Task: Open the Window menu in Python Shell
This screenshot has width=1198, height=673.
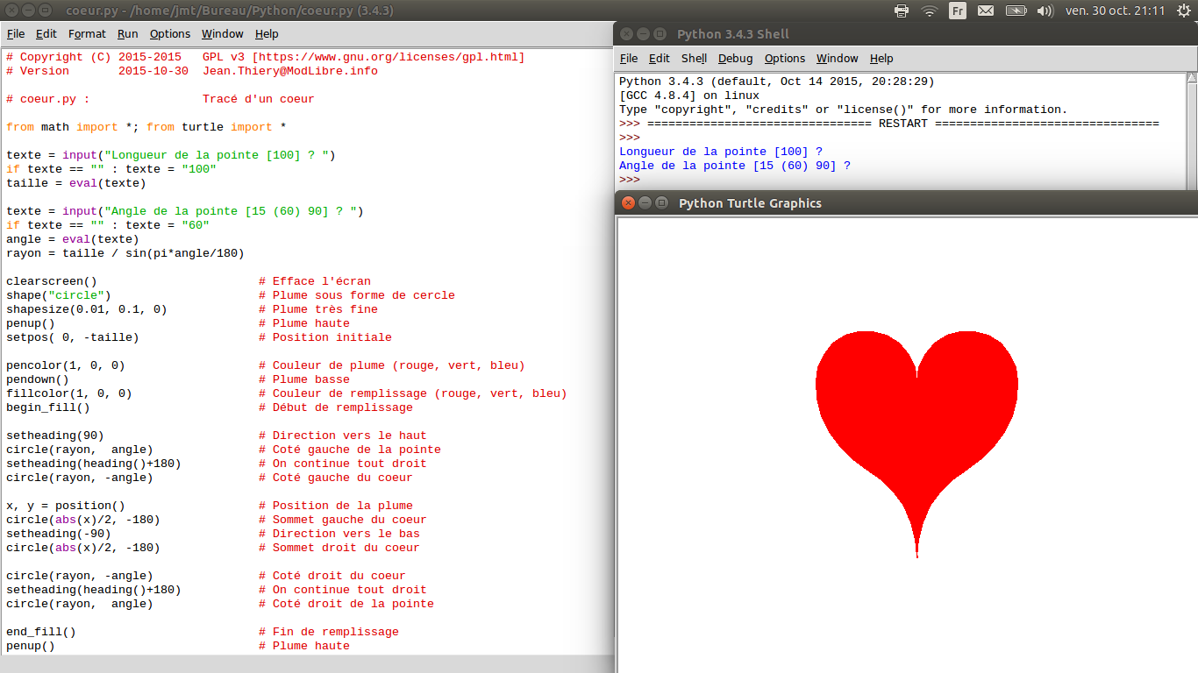Action: tap(837, 58)
